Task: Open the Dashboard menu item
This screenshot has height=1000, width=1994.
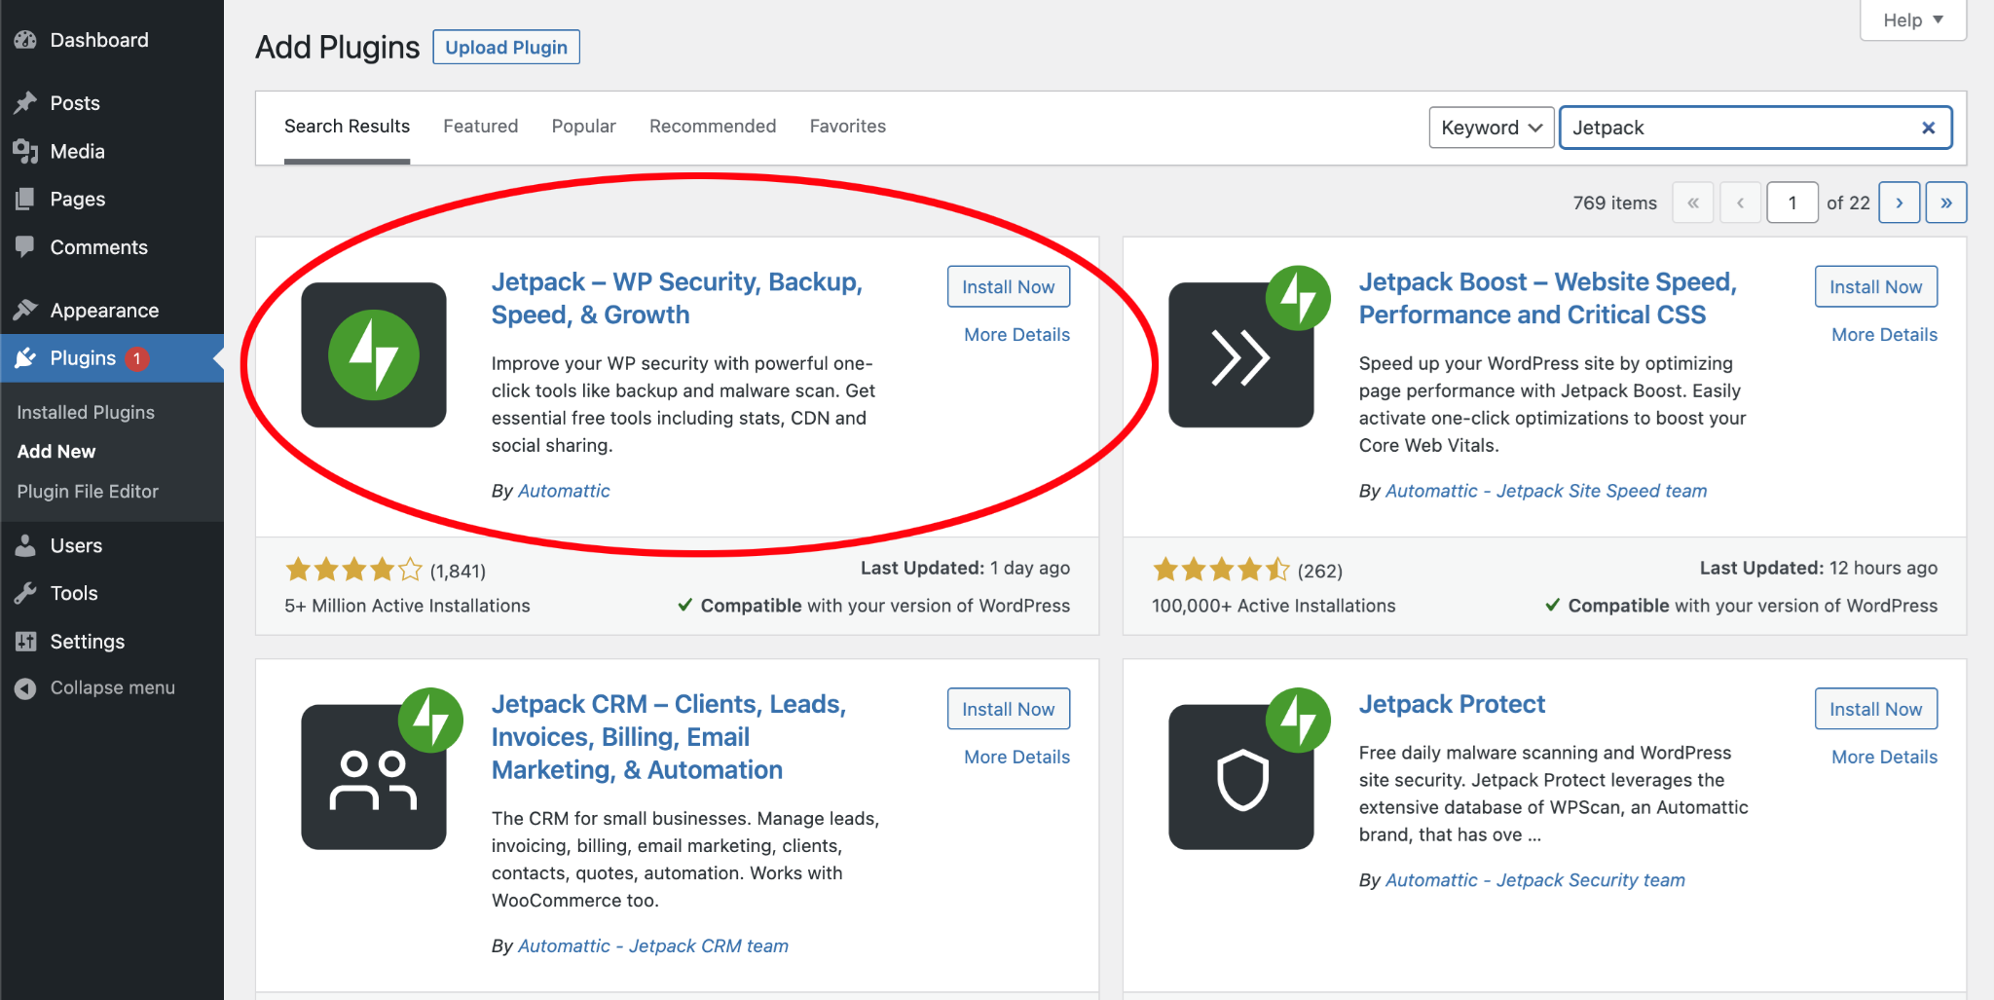Action: point(112,40)
